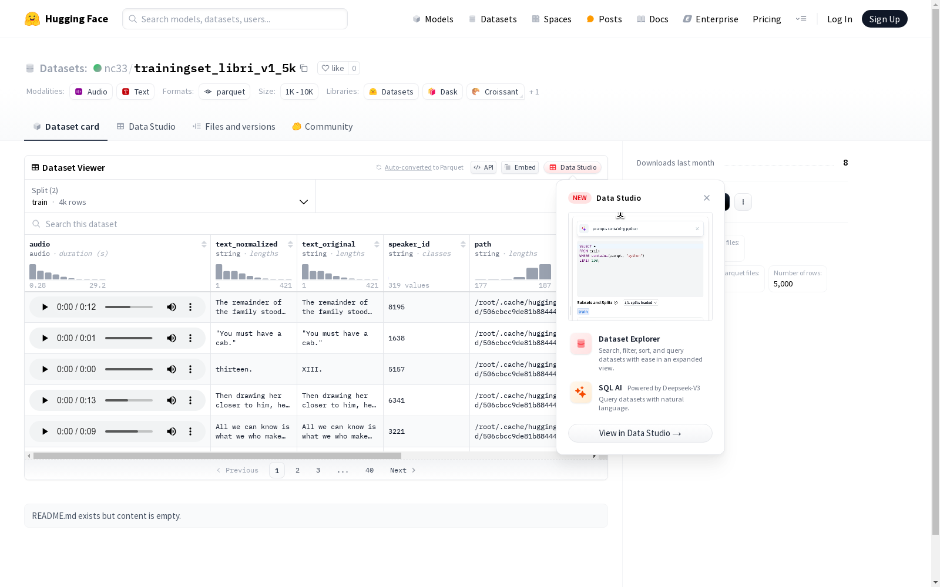Go to the Next page
Image resolution: width=940 pixels, height=587 pixels.
coord(403,470)
